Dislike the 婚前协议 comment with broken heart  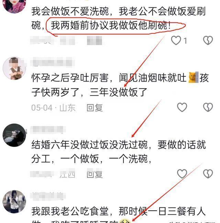tap(208, 40)
